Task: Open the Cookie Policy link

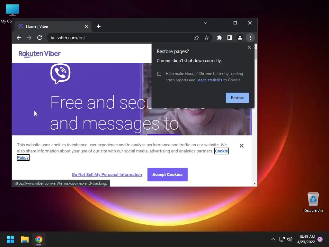Action: pyautogui.click(x=221, y=151)
